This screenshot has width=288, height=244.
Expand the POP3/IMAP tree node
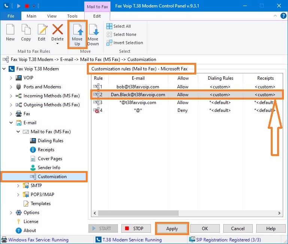coord(18,195)
